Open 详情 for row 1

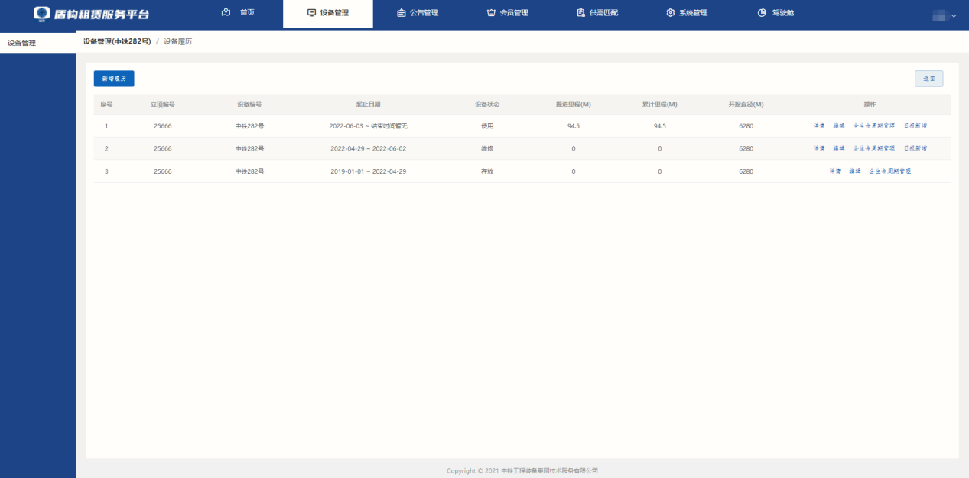click(x=819, y=125)
